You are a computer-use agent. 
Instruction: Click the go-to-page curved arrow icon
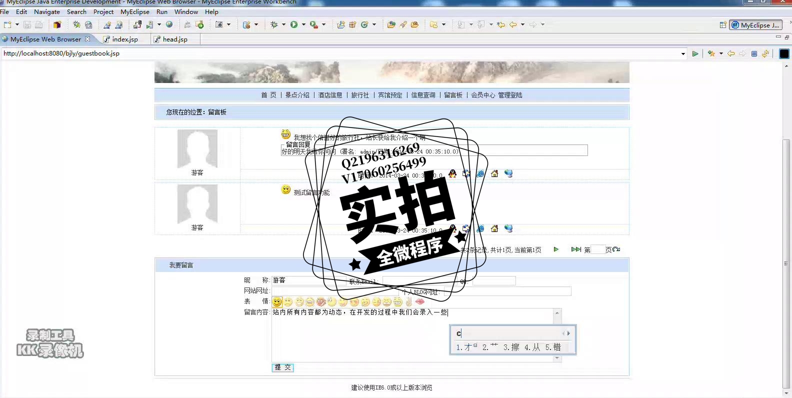616,249
